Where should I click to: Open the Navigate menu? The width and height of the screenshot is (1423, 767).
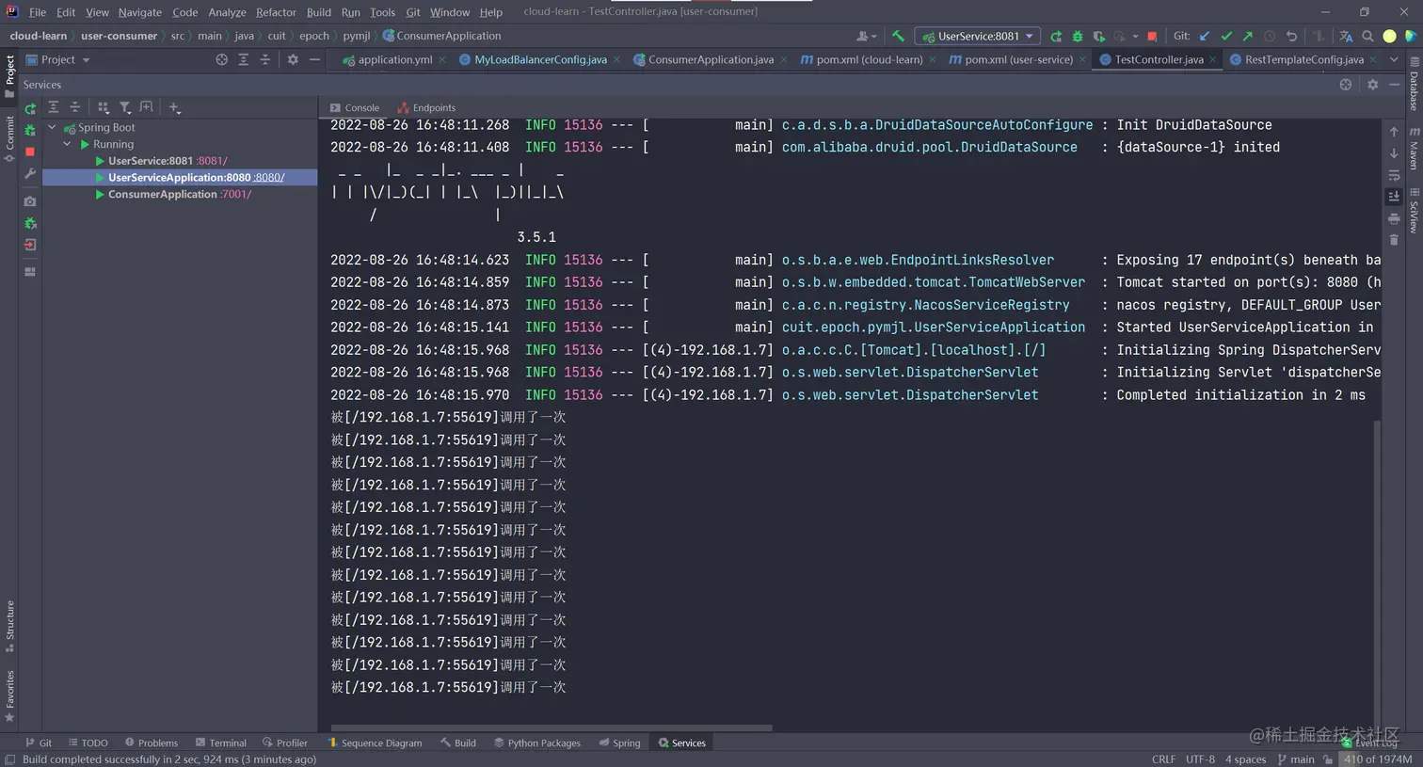[139, 12]
